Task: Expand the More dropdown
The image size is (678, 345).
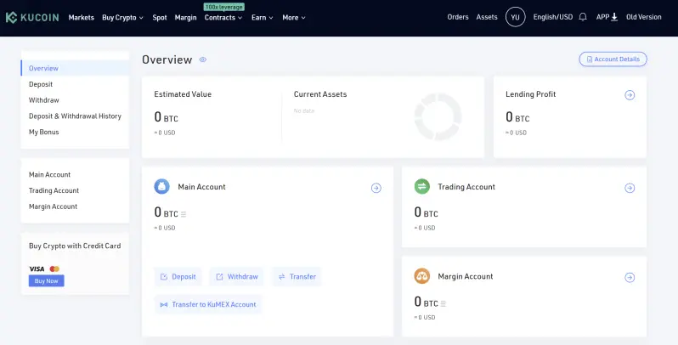Action: point(294,18)
